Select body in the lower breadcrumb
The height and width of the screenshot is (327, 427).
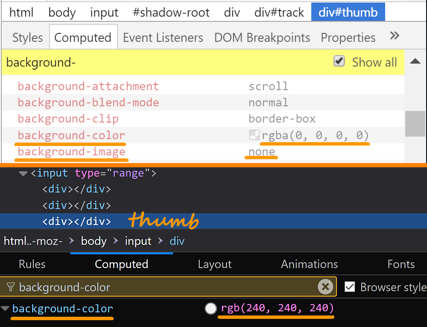94,241
